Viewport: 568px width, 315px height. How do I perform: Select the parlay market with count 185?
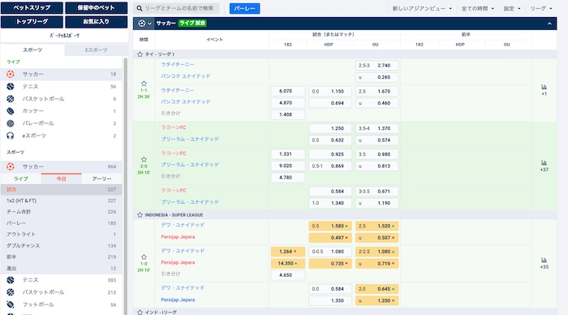pos(61,223)
